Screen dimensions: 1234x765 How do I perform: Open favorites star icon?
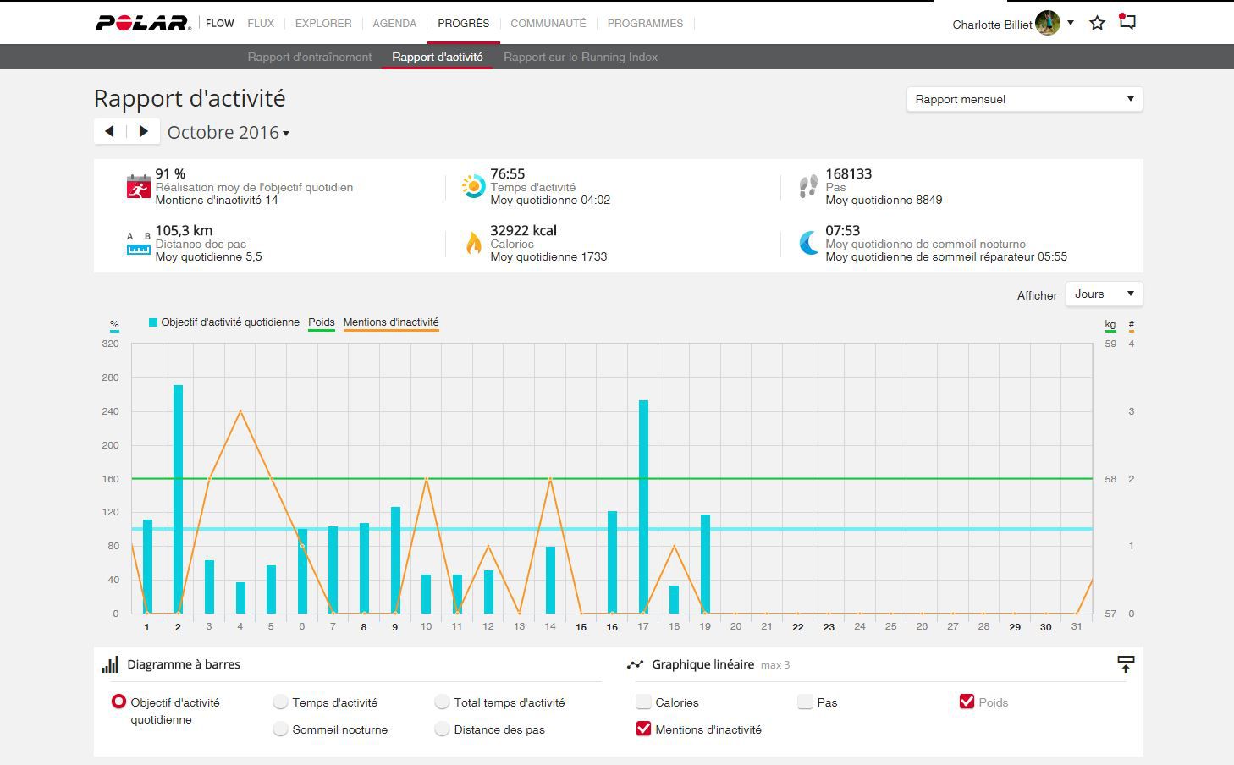pos(1097,23)
